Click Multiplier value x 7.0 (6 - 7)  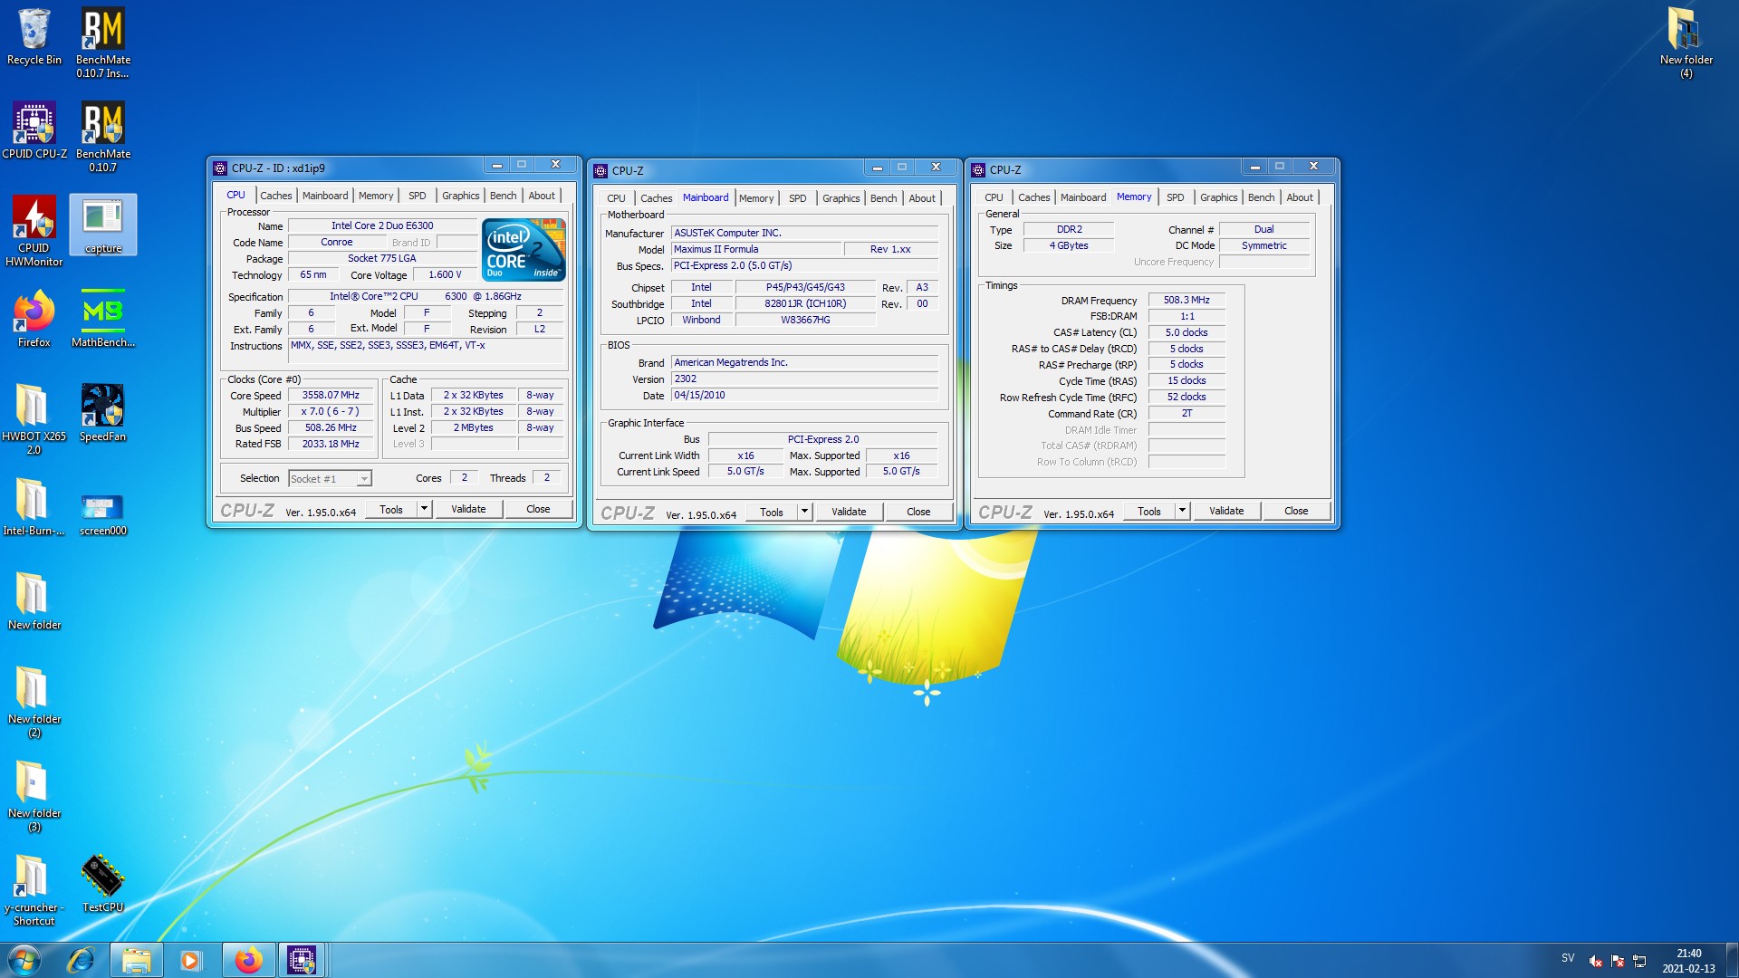click(331, 412)
